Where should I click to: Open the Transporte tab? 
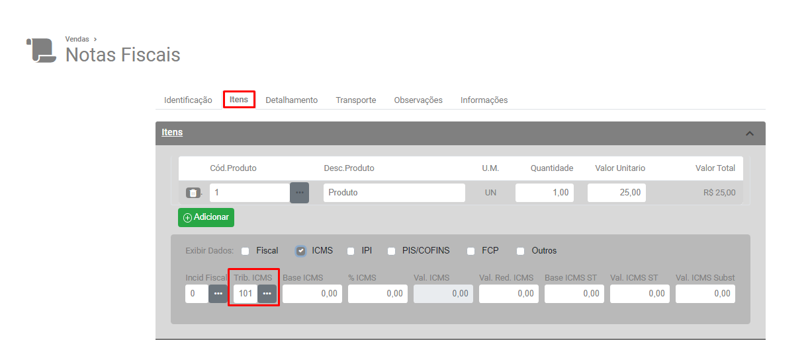click(356, 100)
